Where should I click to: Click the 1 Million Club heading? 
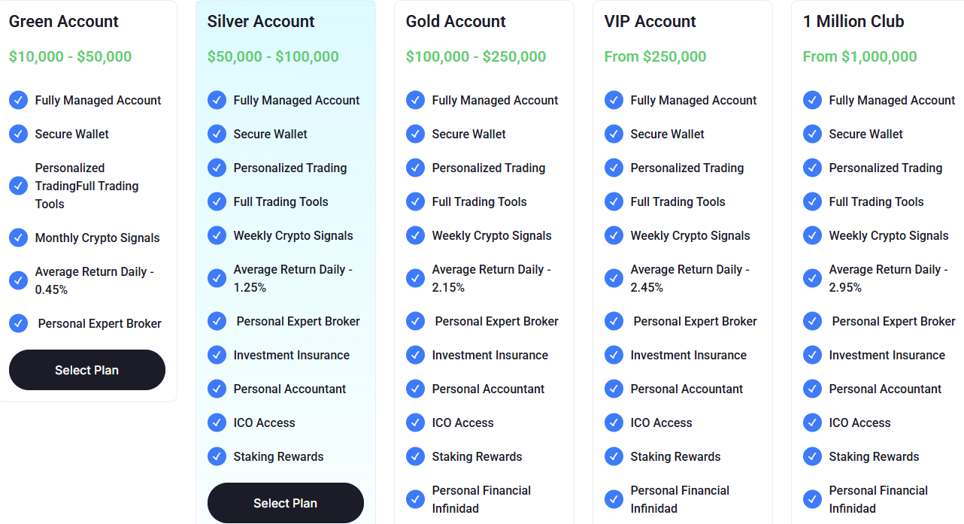[853, 21]
